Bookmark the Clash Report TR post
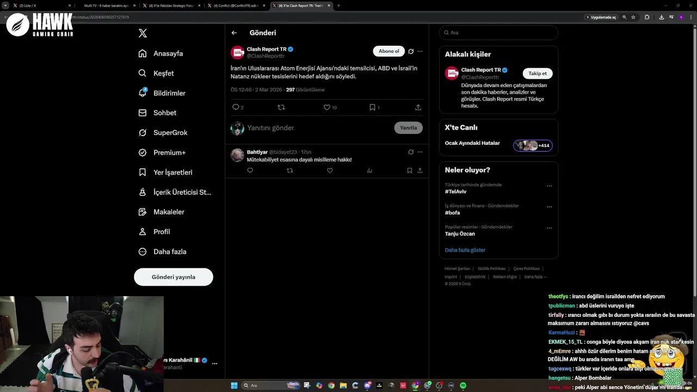The height and width of the screenshot is (392, 697). 372,107
